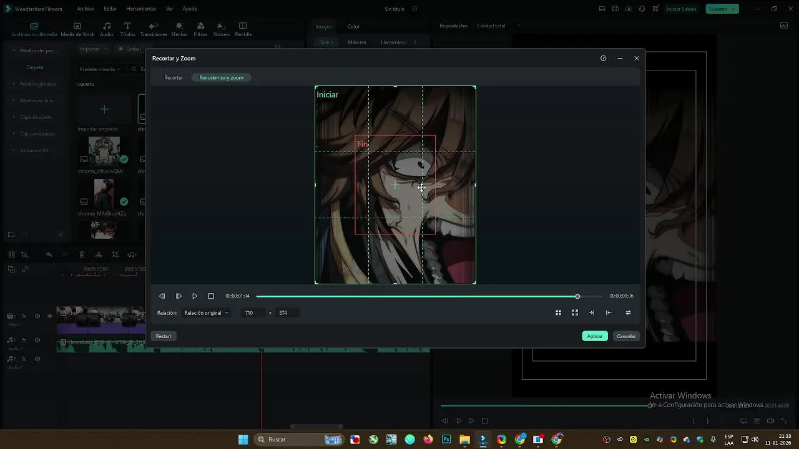Click the Aplicar button
This screenshot has height=449, width=799.
pyautogui.click(x=595, y=336)
